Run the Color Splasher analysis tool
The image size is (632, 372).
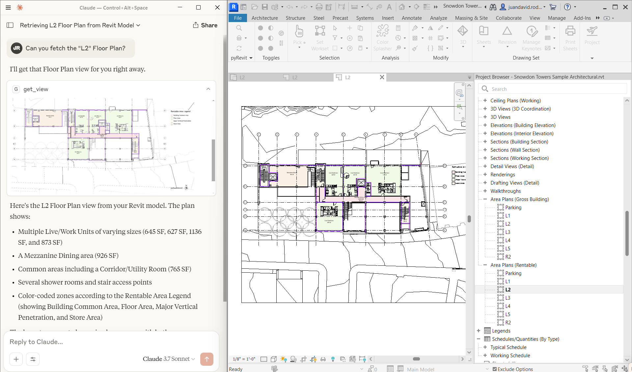(382, 38)
